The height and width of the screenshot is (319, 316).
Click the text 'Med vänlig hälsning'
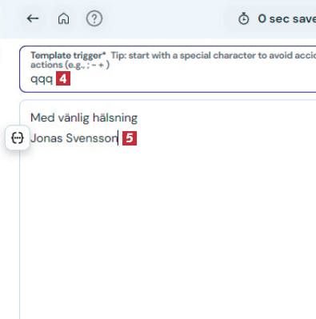[84, 118]
